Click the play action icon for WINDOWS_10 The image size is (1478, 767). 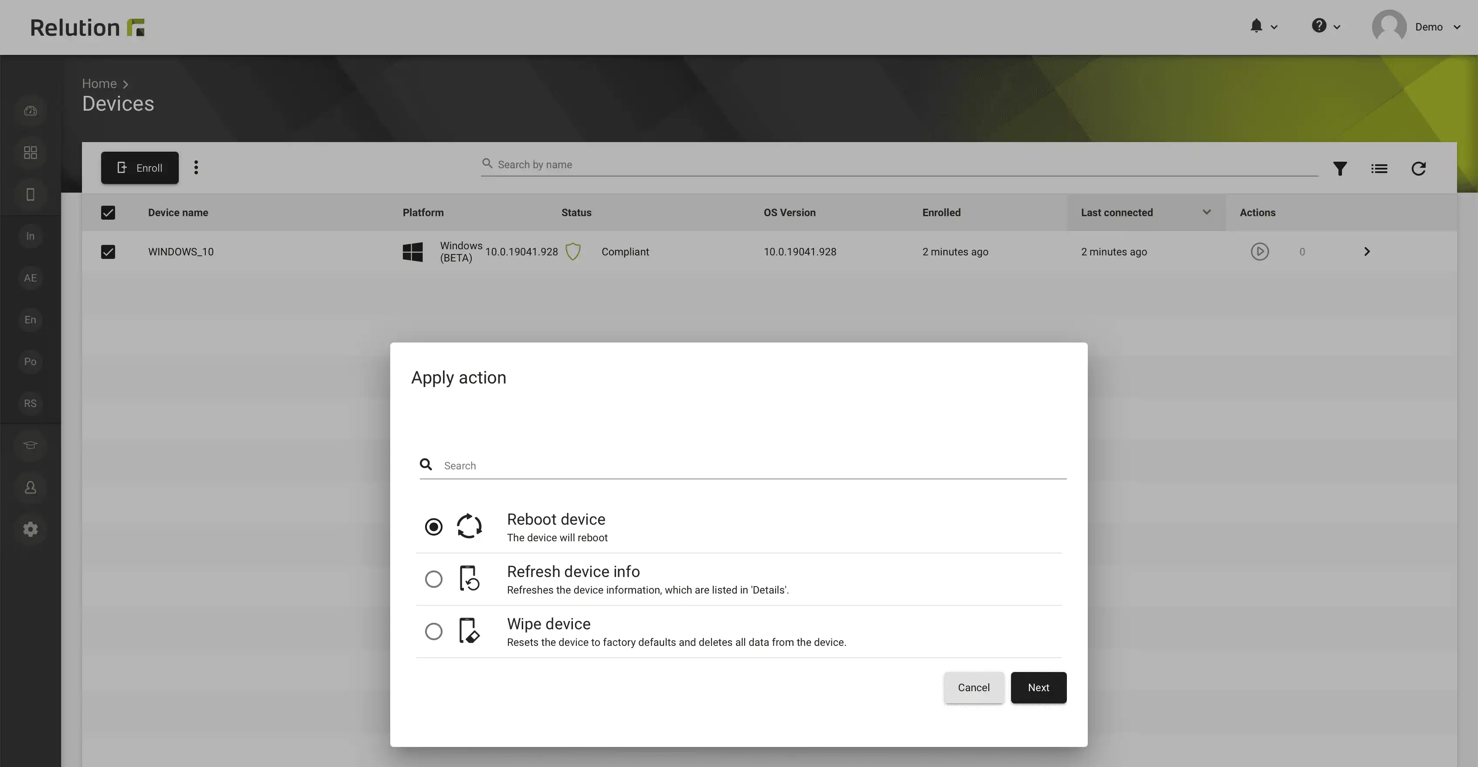(x=1260, y=252)
